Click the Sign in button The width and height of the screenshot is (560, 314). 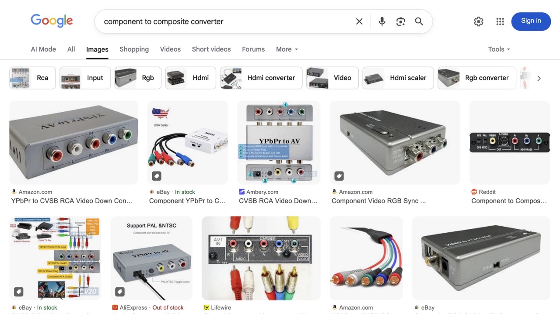click(x=531, y=21)
